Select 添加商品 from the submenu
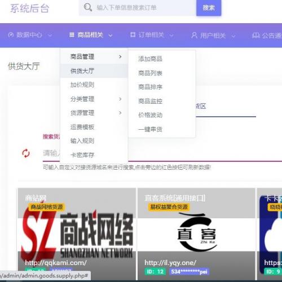Viewport: 282px width, 282px height. tap(150, 59)
